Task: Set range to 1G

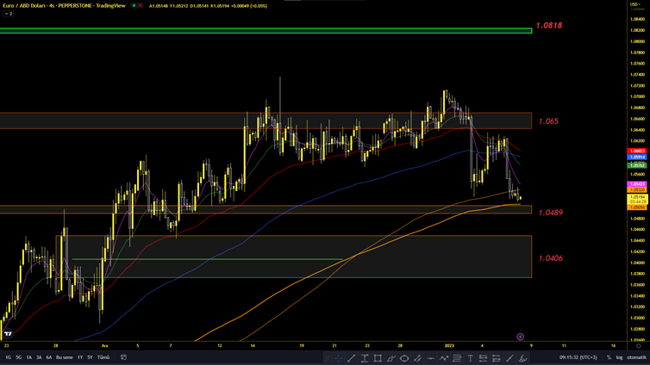Action: coord(9,357)
